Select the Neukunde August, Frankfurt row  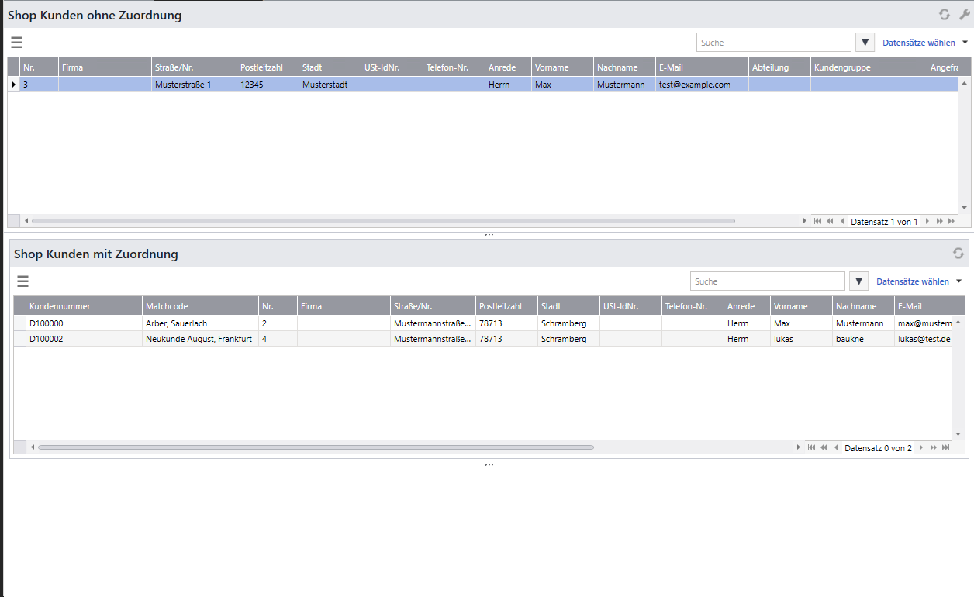pyautogui.click(x=199, y=339)
